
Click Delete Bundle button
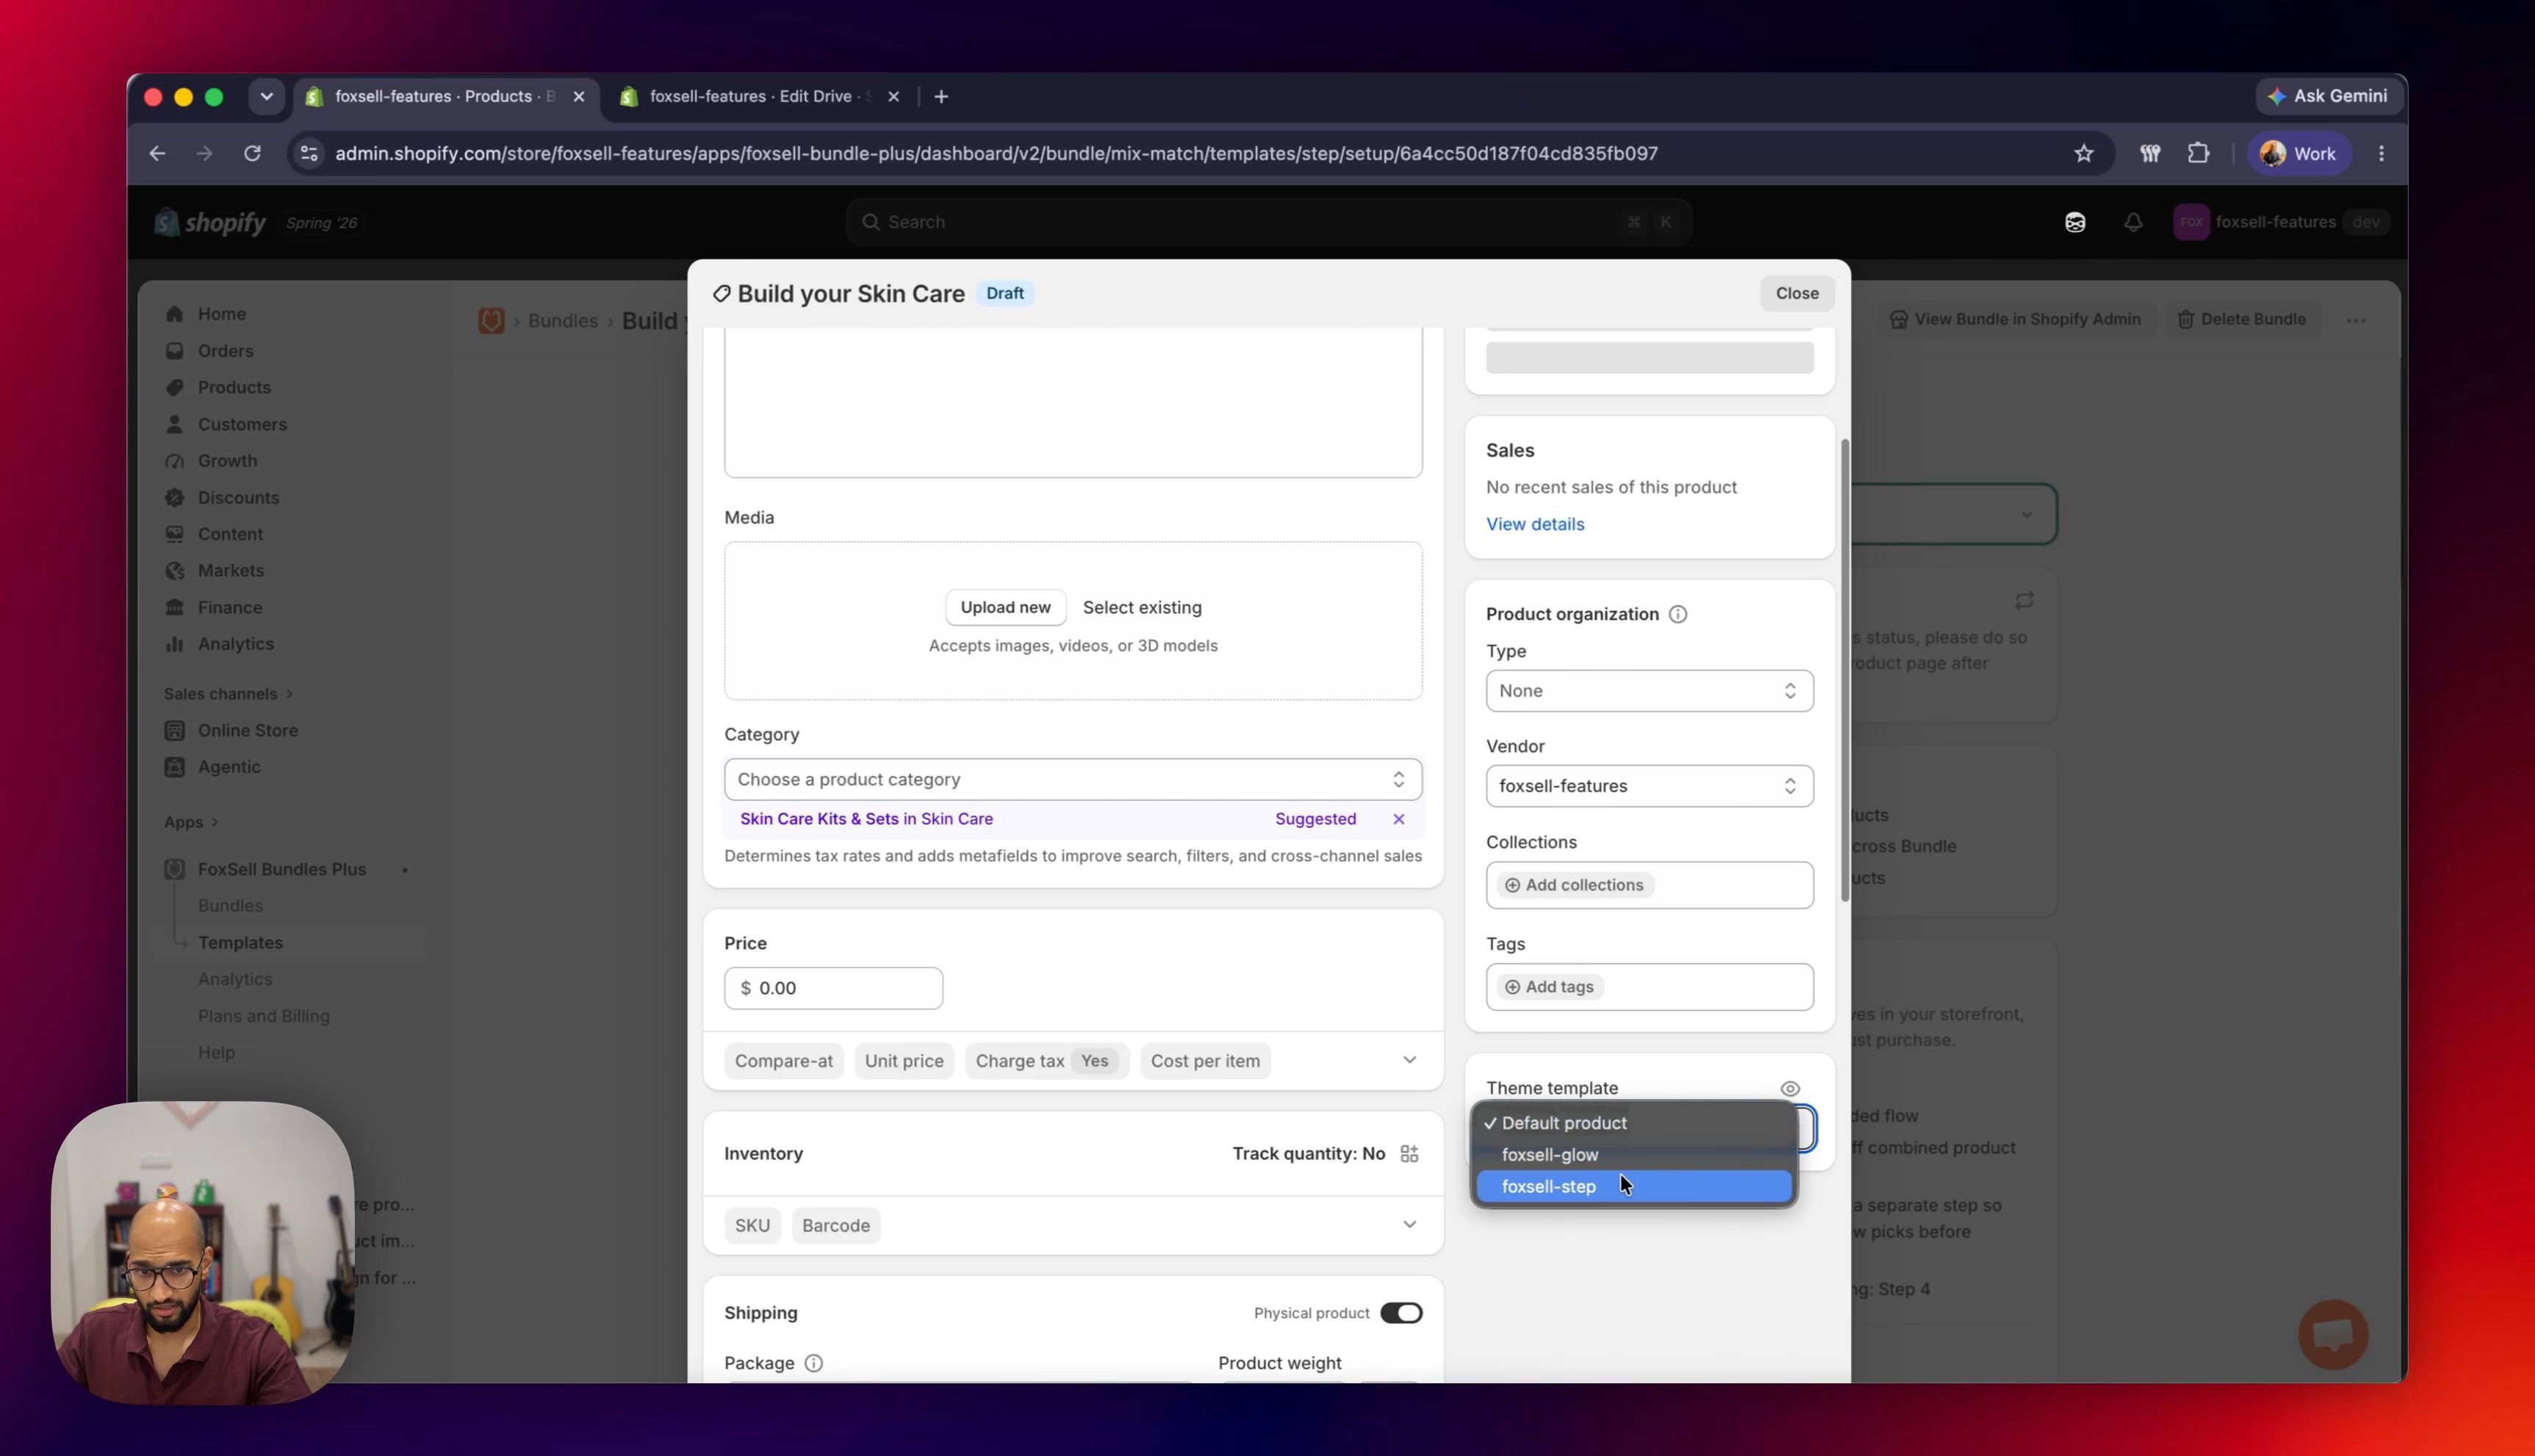click(2241, 319)
